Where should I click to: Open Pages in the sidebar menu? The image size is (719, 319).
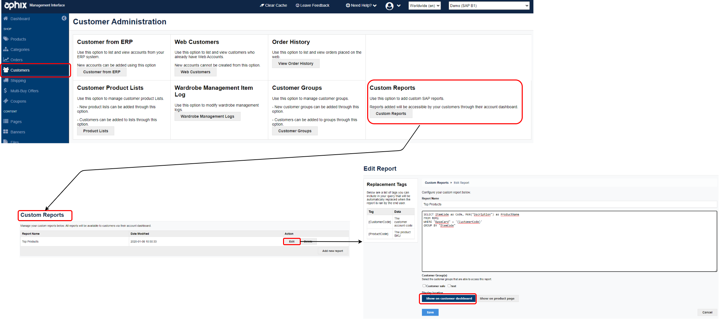[x=16, y=122]
